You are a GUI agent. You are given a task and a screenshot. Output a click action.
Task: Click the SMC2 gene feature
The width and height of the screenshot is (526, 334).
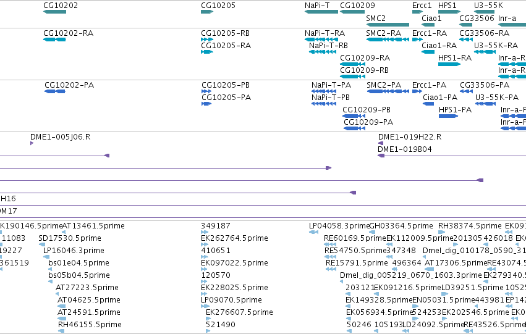pos(388,25)
